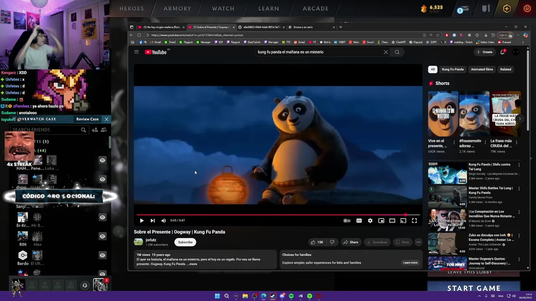Click add friend icon in Dota
This screenshot has height=301, width=536.
(95, 130)
